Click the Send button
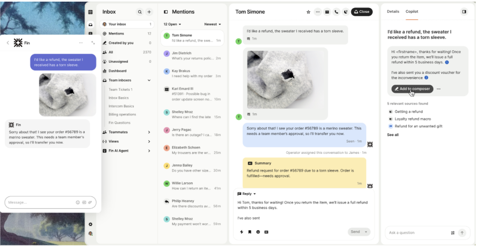The height and width of the screenshot is (246, 478). (x=355, y=232)
